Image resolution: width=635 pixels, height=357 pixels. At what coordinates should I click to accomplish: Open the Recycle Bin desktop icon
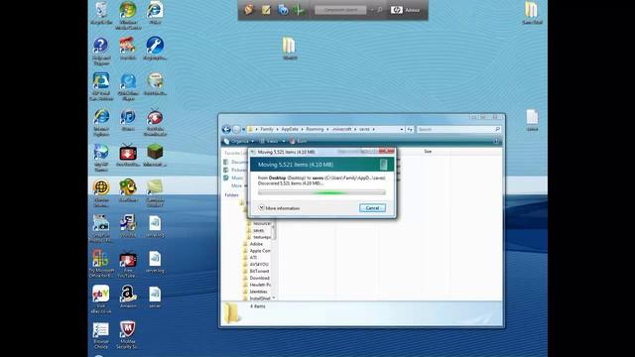(101, 13)
